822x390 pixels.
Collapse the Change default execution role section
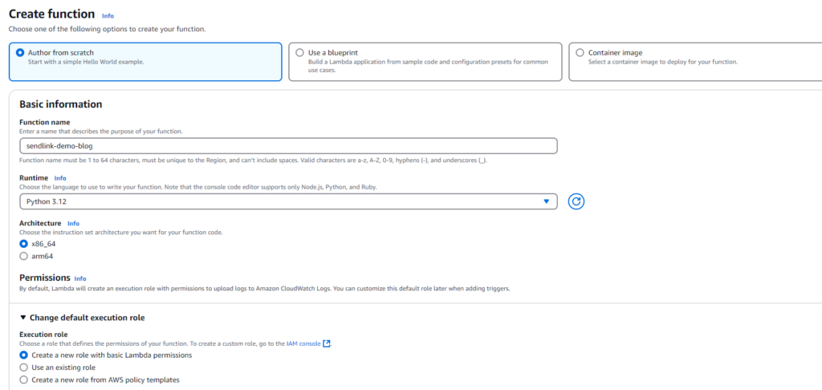(x=23, y=318)
